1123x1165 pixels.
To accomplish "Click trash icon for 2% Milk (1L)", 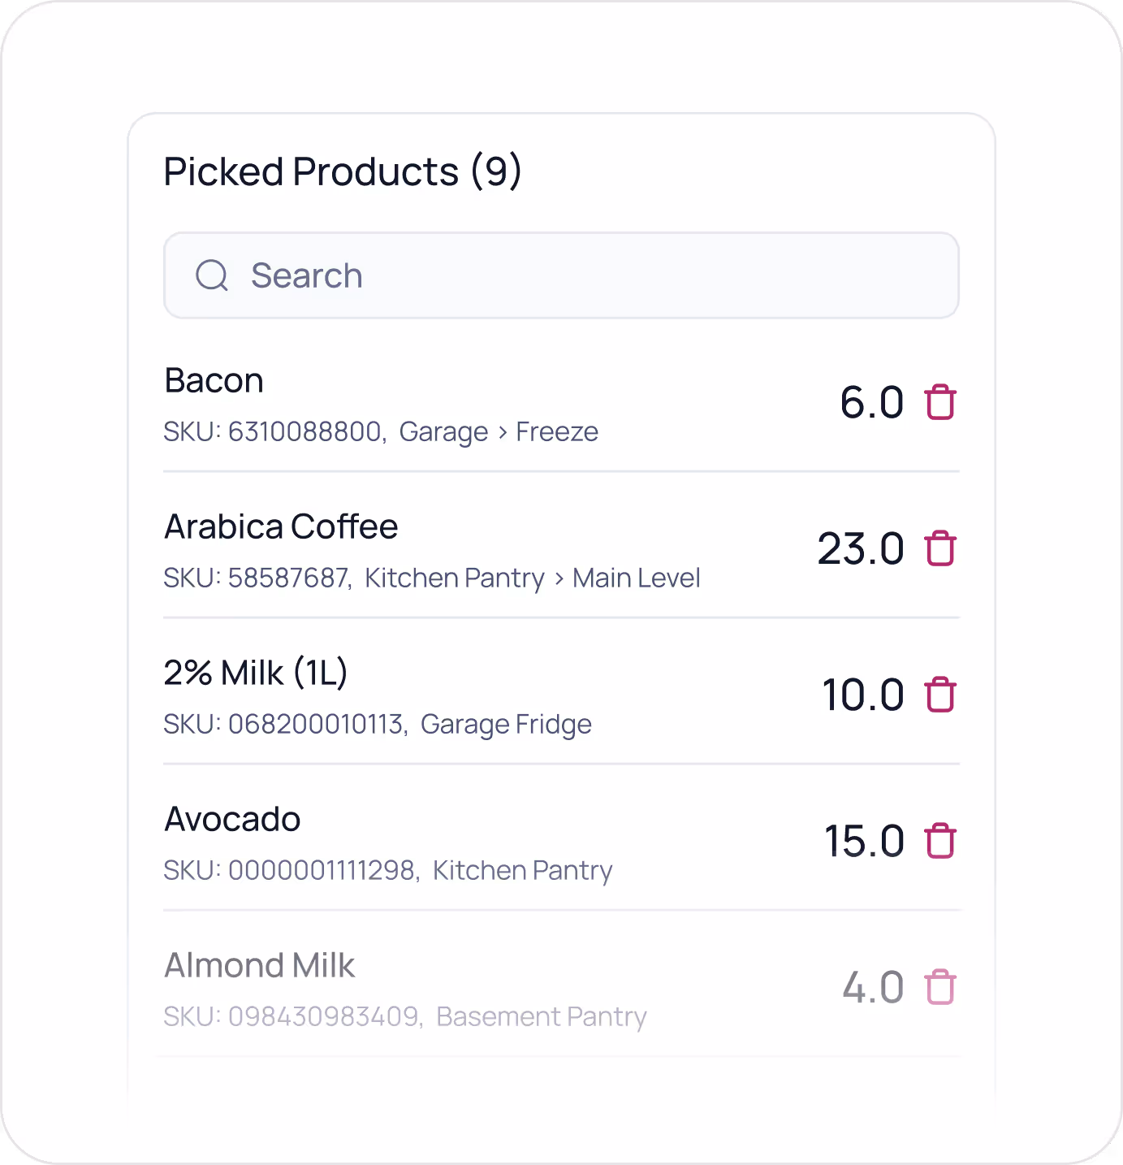I will click(x=940, y=695).
